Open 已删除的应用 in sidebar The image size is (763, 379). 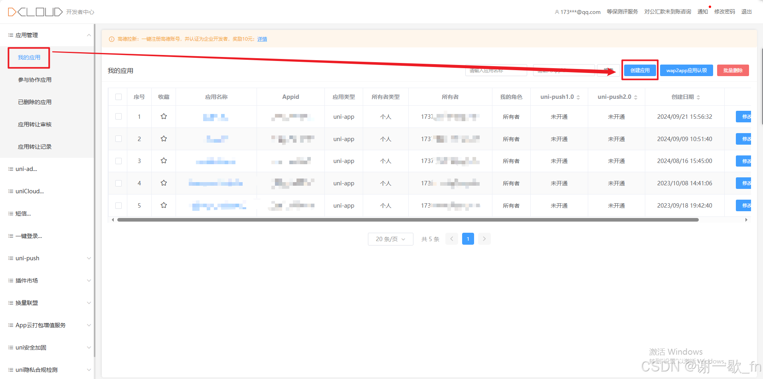(35, 102)
